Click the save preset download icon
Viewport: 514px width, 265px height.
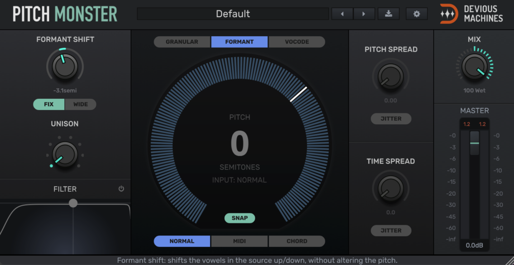click(389, 14)
